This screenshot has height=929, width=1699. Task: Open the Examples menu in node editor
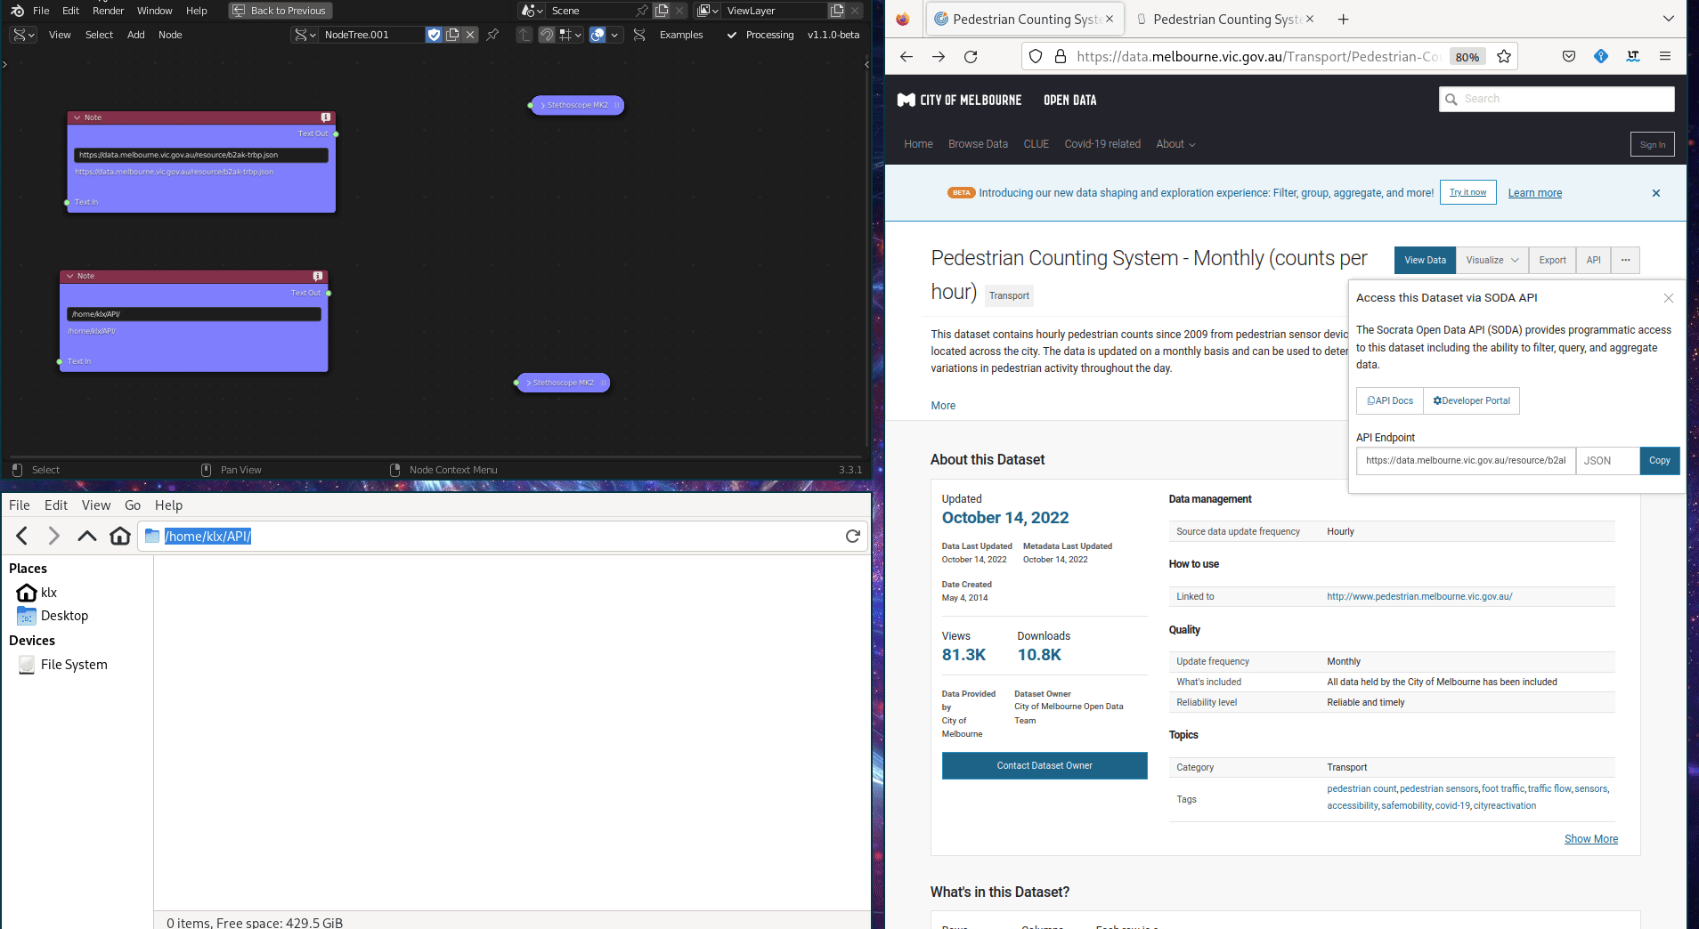[x=681, y=35]
